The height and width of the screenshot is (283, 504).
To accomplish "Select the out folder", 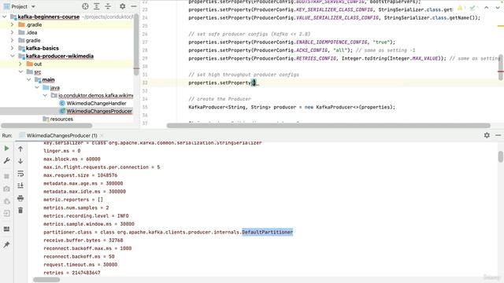I will (x=38, y=64).
